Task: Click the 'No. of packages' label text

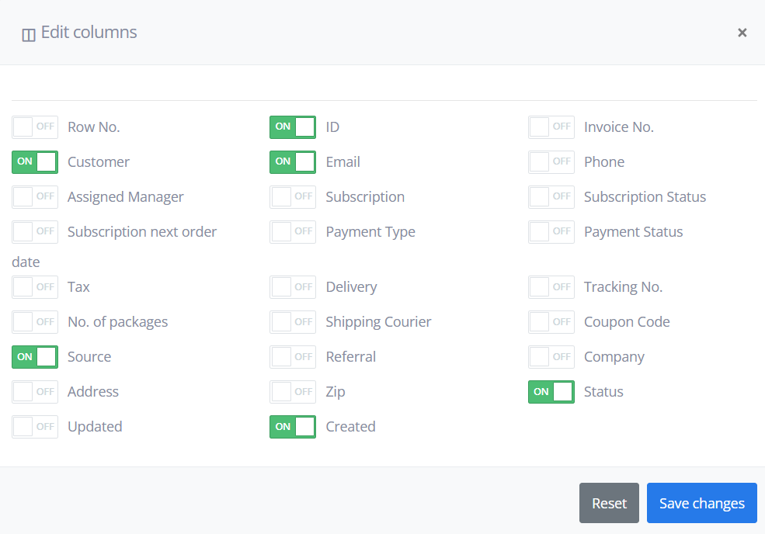Action: pos(117,322)
